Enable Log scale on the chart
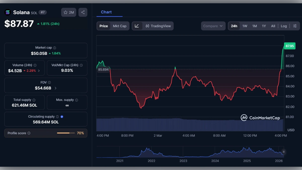Image resolution: width=302 pixels, height=170 pixels. tap(284, 26)
